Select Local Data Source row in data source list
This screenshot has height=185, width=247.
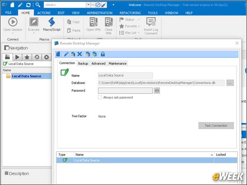[x=147, y=160]
